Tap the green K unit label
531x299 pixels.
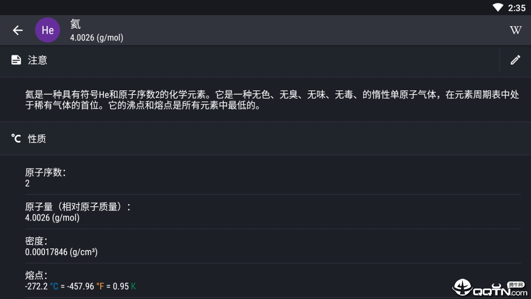tap(133, 287)
